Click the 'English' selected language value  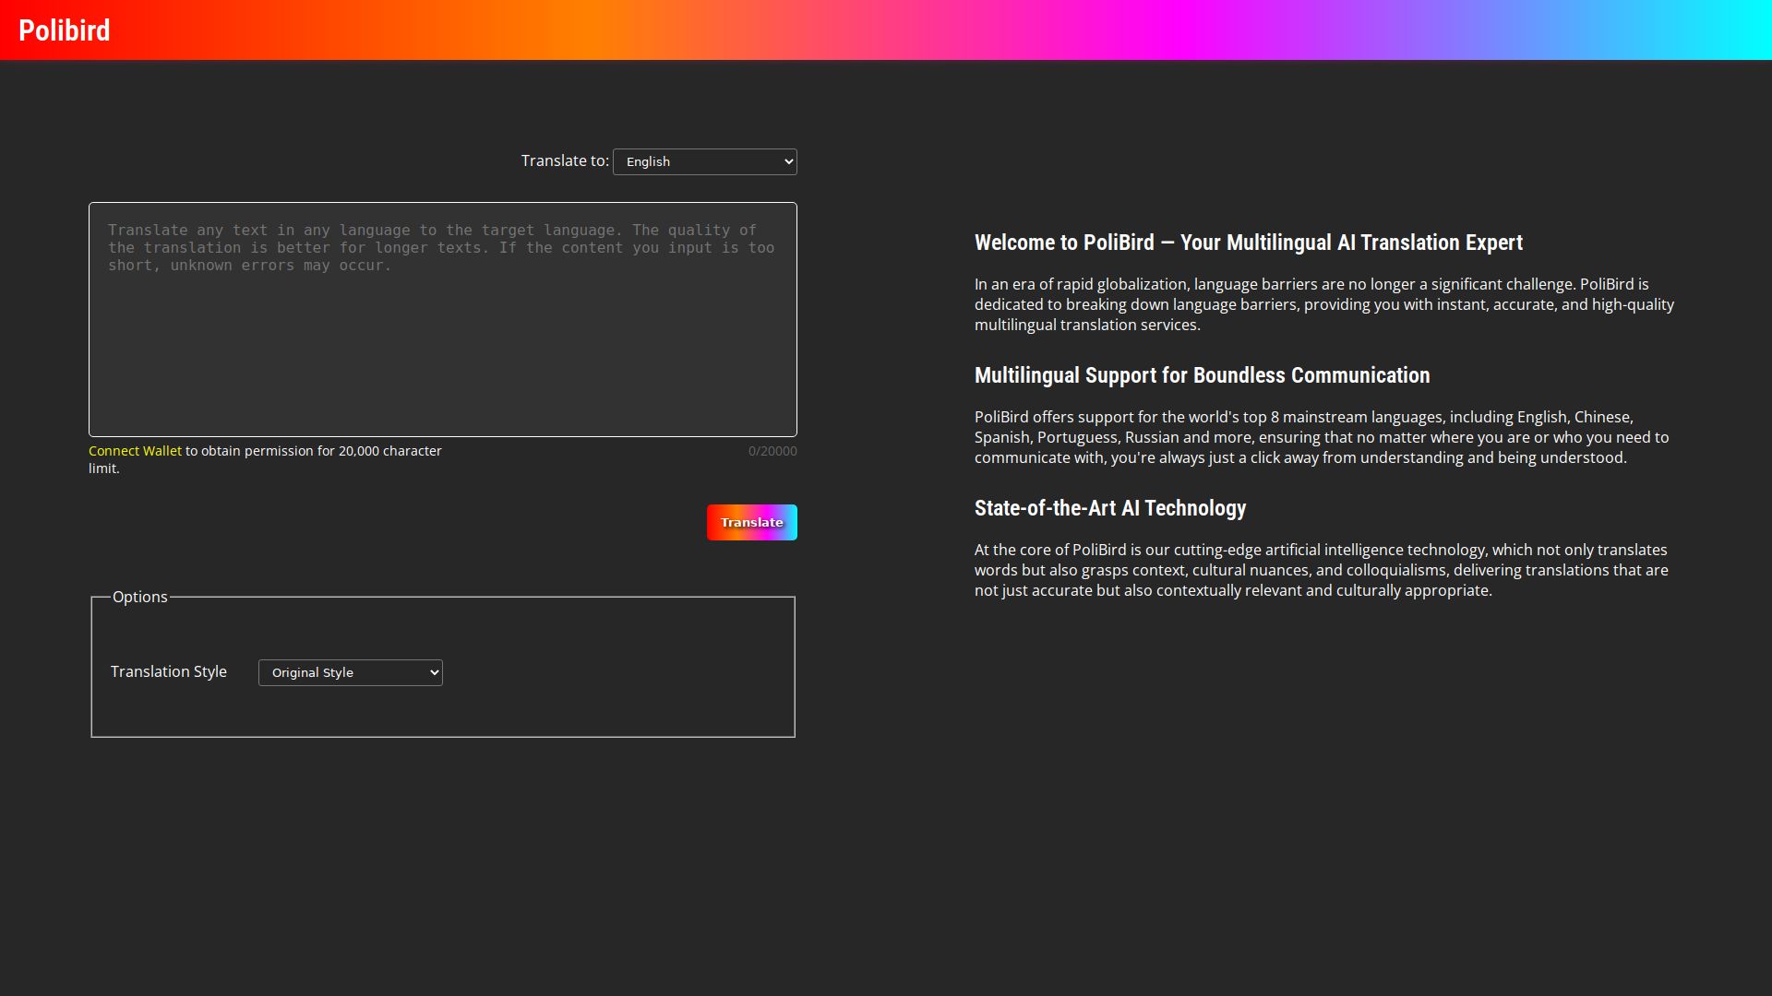pyautogui.click(x=648, y=161)
